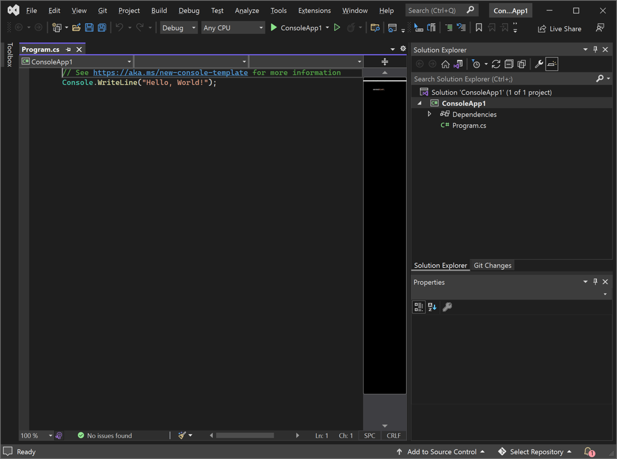Click the horizontal scrollbar thumb in the editor
617x459 pixels.
pyautogui.click(x=245, y=435)
